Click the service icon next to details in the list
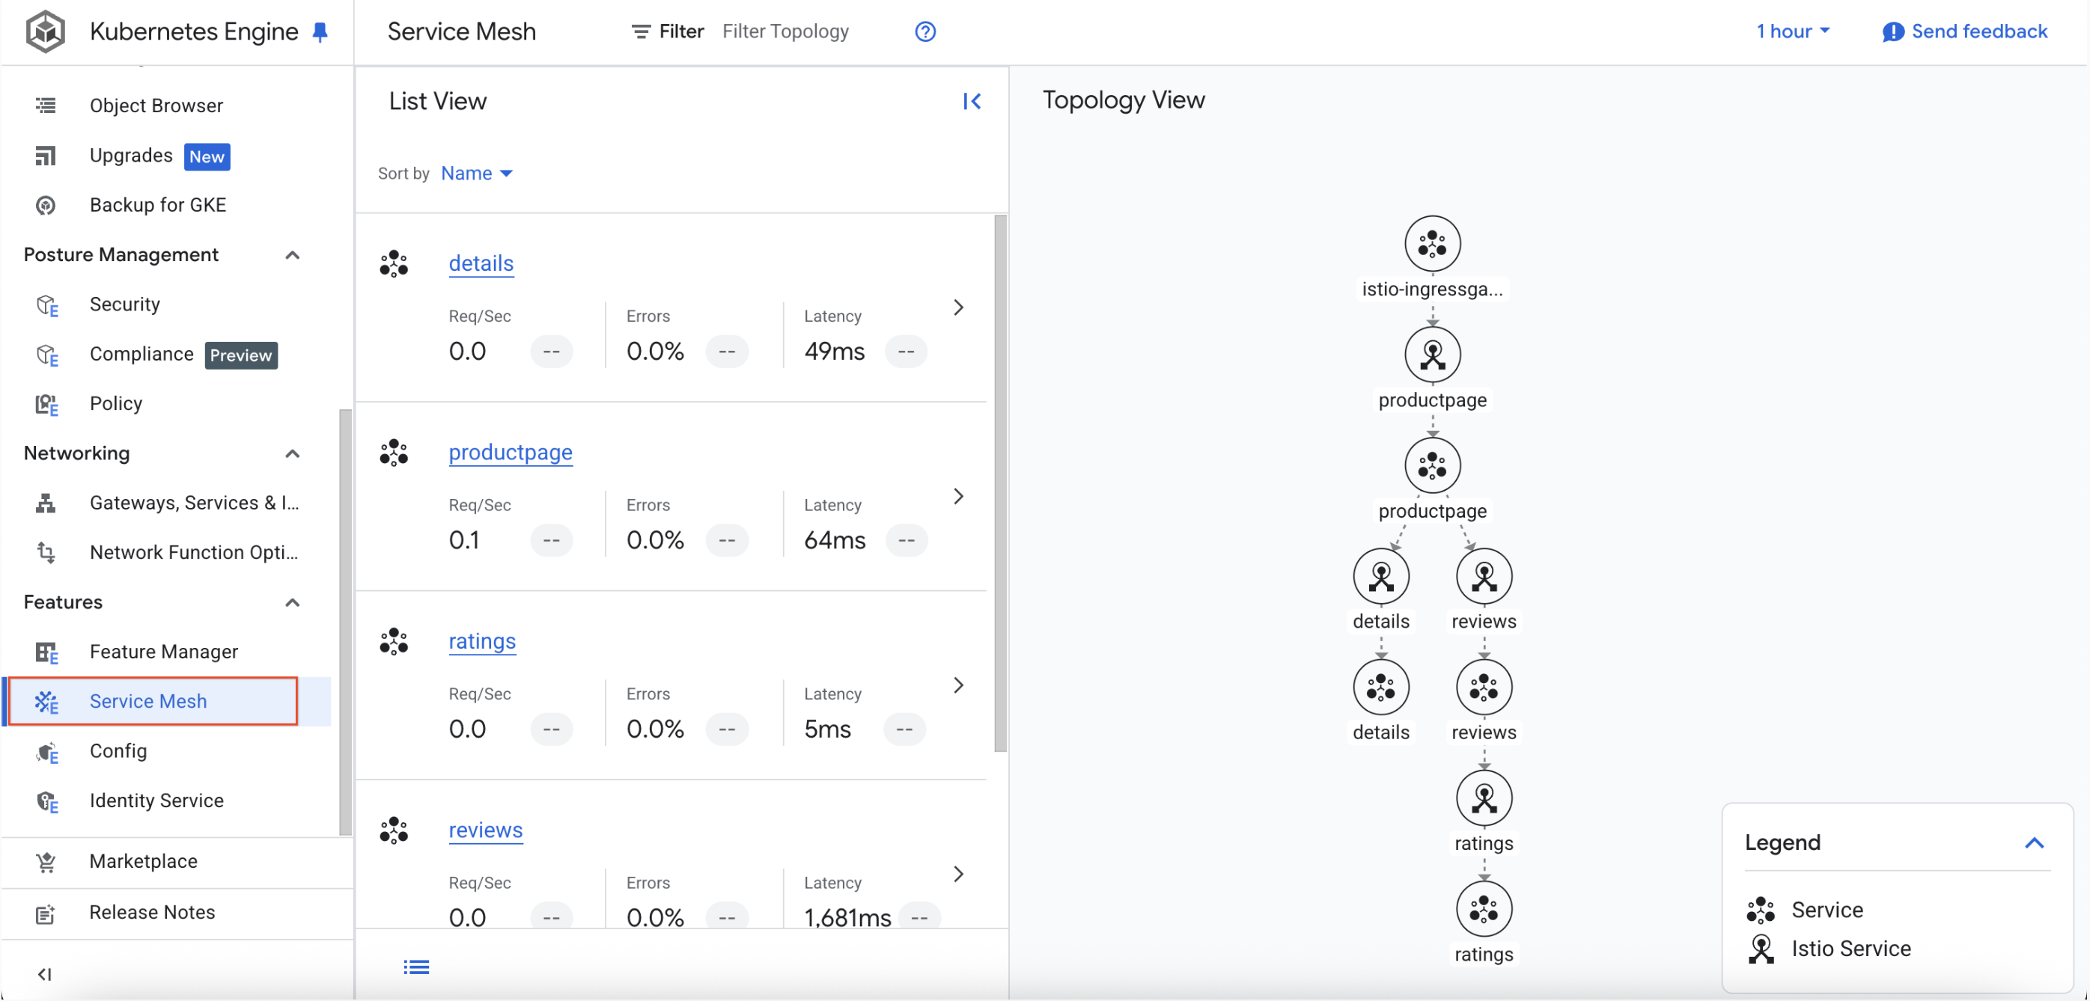The width and height of the screenshot is (2090, 1001). (x=394, y=263)
